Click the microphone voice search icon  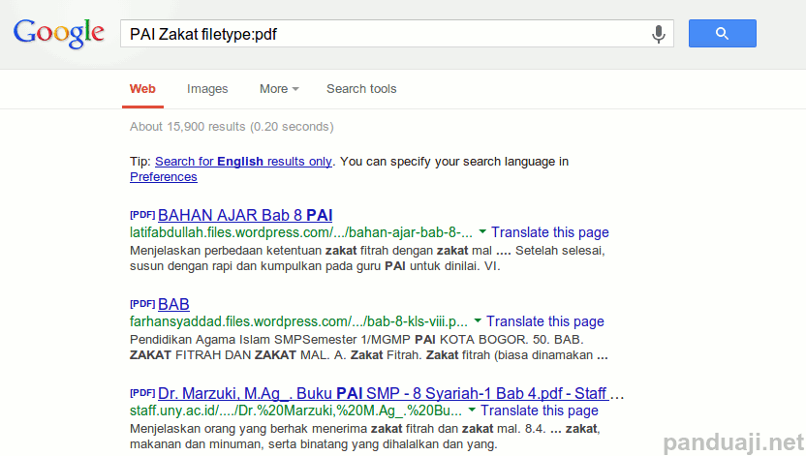click(659, 34)
